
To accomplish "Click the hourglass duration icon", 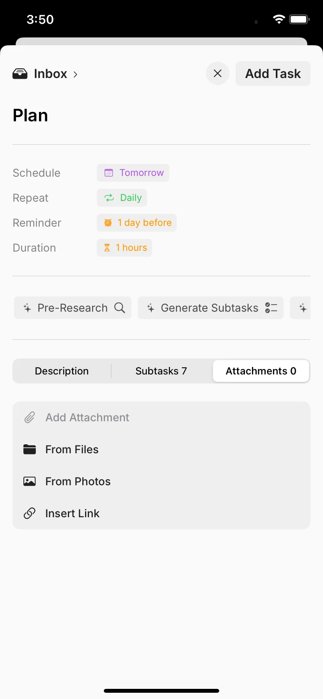I will 107,248.
